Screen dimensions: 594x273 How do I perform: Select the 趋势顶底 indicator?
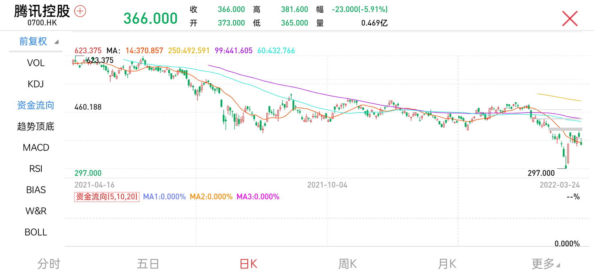pyautogui.click(x=35, y=126)
